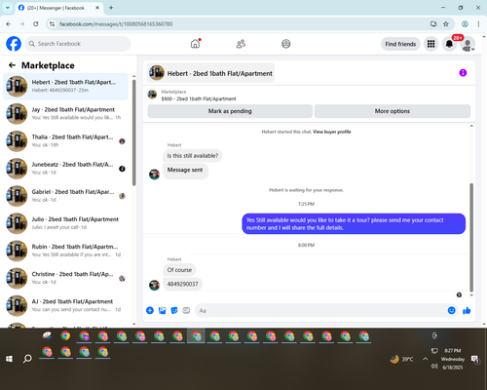Image resolution: width=487 pixels, height=390 pixels.
Task: Open the conversation information purple icon
Action: (463, 73)
